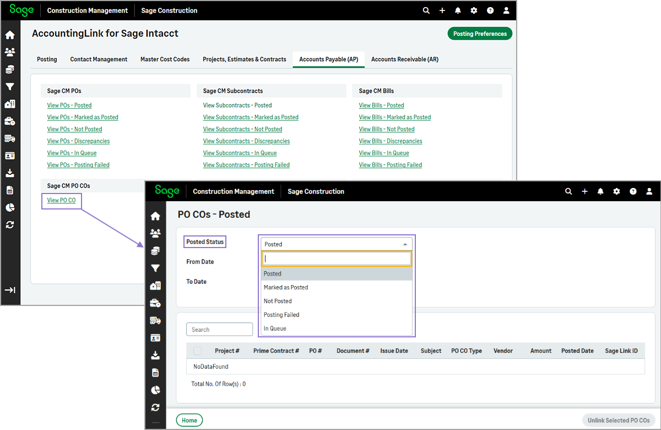The height and width of the screenshot is (430, 661).
Task: Open View POs - Posting Failed link
Action: (x=78, y=165)
